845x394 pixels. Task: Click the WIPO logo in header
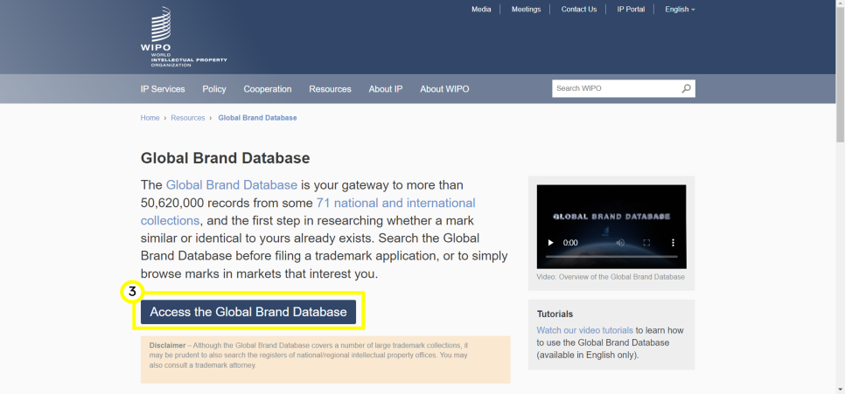coord(183,37)
